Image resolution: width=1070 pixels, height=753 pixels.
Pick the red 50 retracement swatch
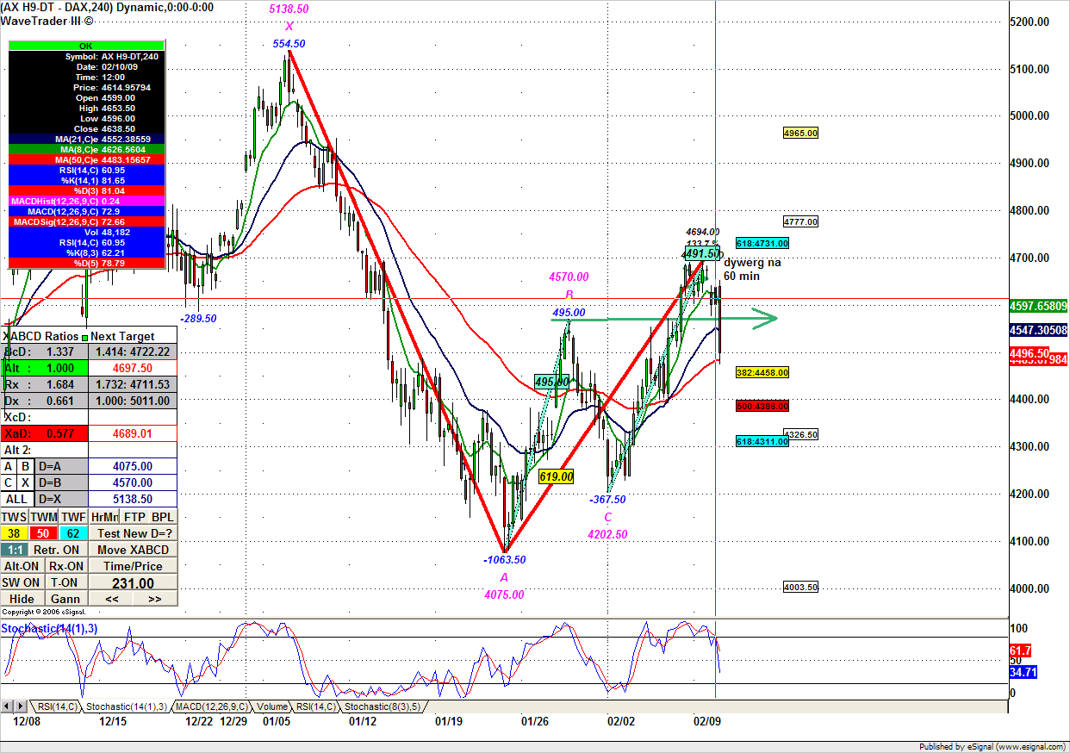pos(44,533)
